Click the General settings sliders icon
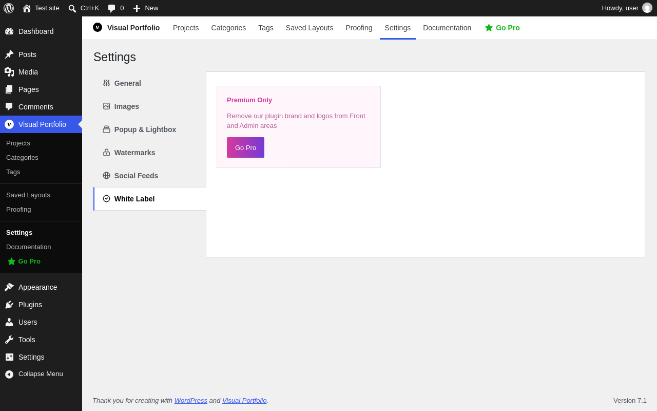The image size is (657, 411). point(106,83)
